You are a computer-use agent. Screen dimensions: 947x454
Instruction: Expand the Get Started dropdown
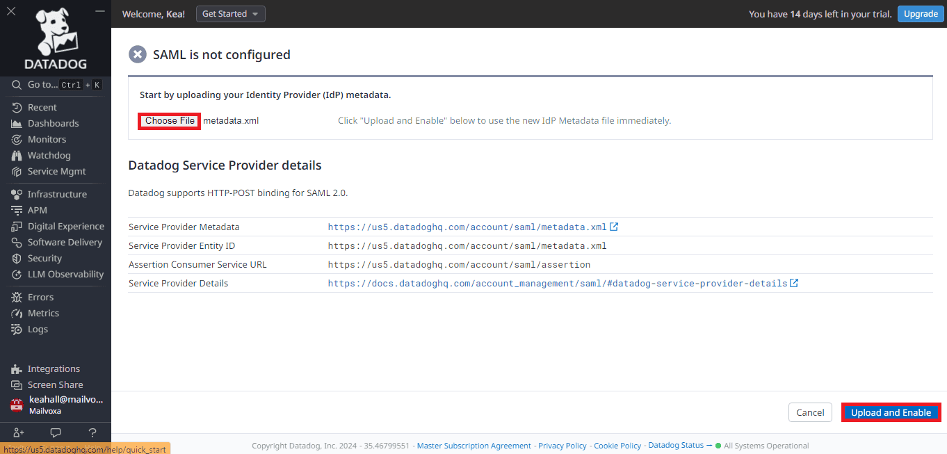[x=230, y=14]
